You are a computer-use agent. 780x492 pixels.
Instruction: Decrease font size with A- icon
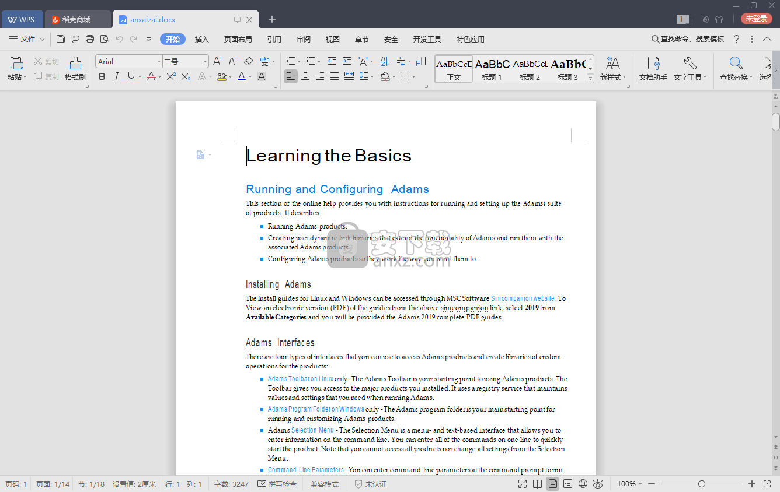[x=232, y=61]
